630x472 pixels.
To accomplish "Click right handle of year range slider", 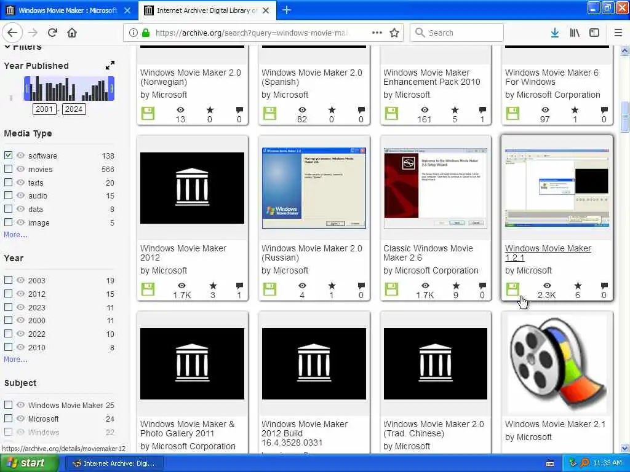I will [112, 88].
